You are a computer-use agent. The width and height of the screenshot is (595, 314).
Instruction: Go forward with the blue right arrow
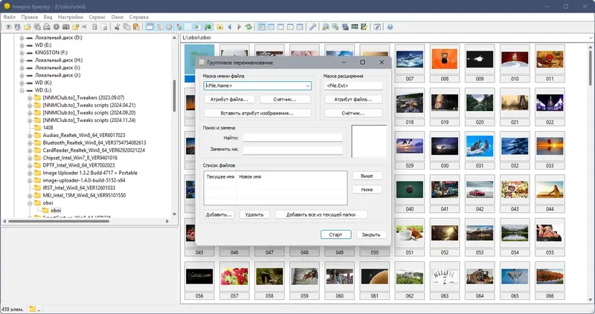(239, 27)
